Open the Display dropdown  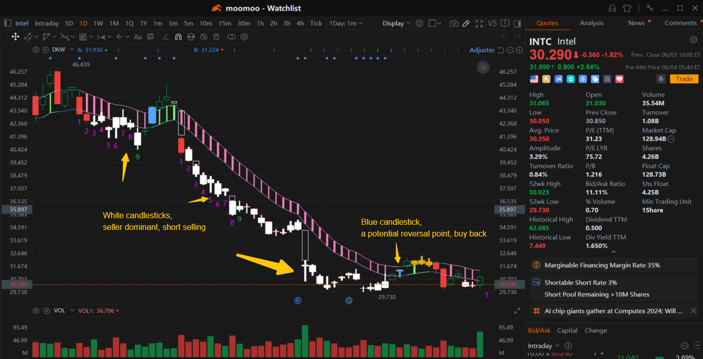pos(397,24)
